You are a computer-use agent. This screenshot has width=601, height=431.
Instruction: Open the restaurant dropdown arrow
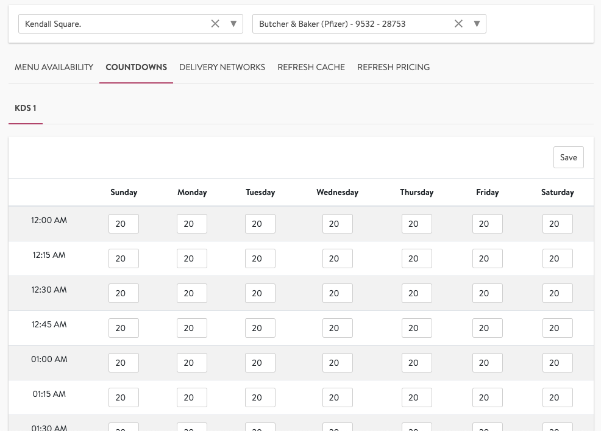pos(477,24)
